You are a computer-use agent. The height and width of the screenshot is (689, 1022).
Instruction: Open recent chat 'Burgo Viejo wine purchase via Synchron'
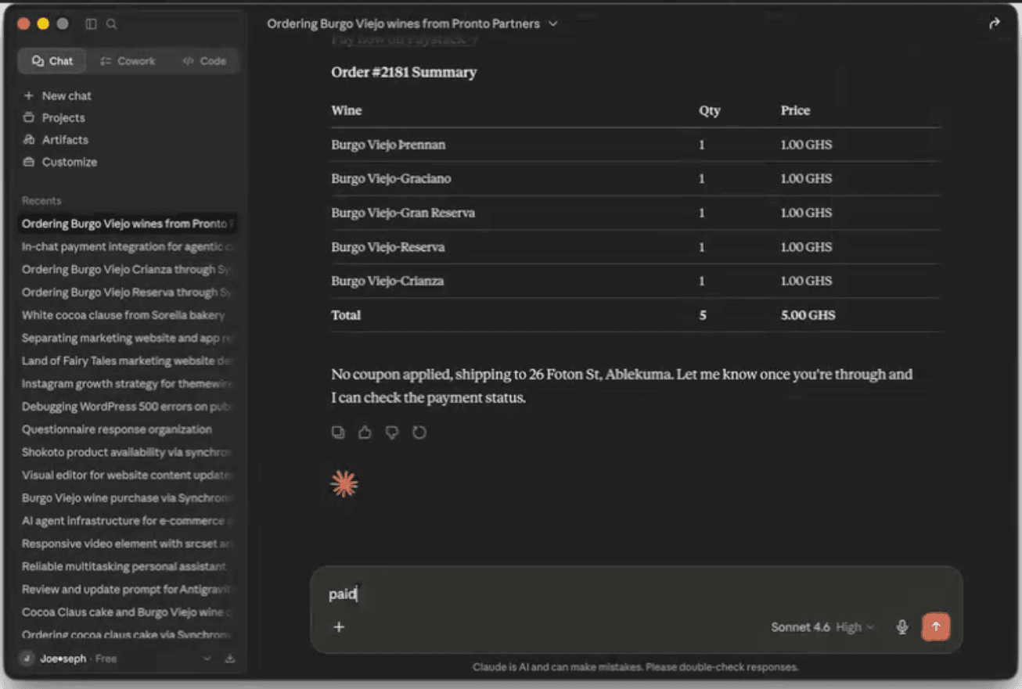coord(128,497)
